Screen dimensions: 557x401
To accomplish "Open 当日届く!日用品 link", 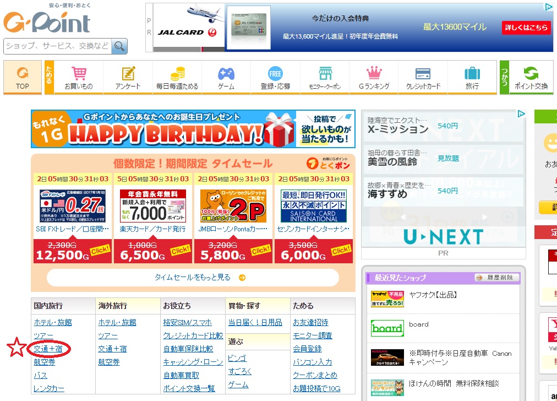I will pyautogui.click(x=255, y=322).
